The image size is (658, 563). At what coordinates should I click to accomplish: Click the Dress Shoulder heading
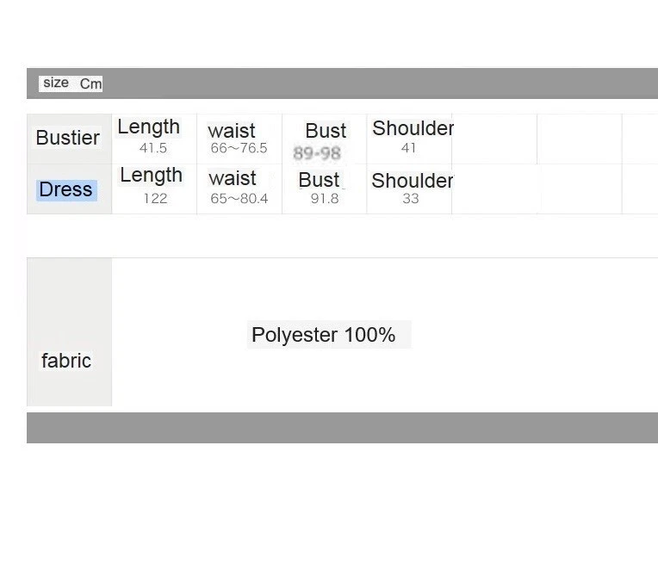point(412,181)
